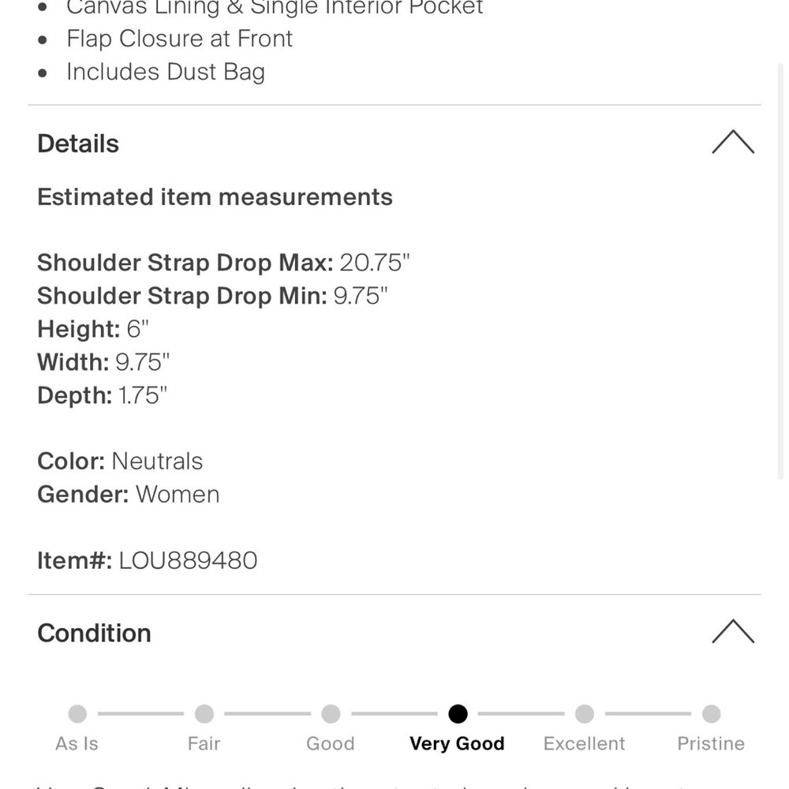
Task: Click the Excellent label text
Action: pyautogui.click(x=585, y=743)
